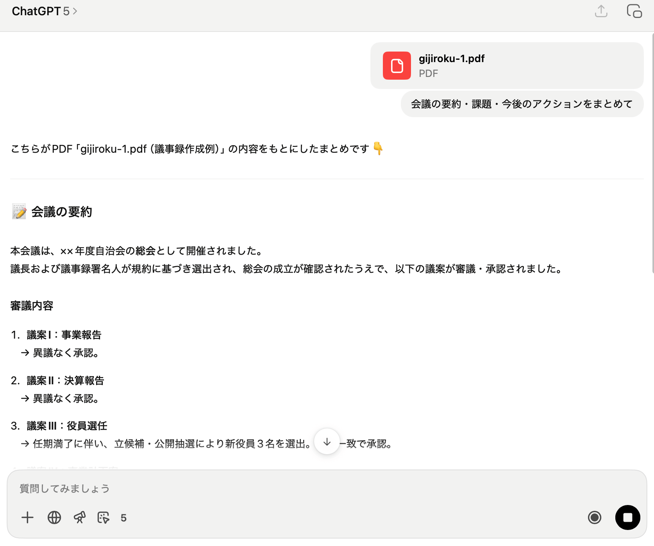
Task: Open the pop-out companion window icon
Action: click(634, 11)
